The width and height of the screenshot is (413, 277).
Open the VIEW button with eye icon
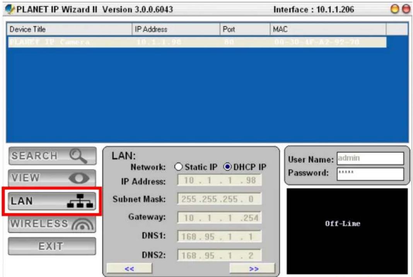tap(52, 178)
